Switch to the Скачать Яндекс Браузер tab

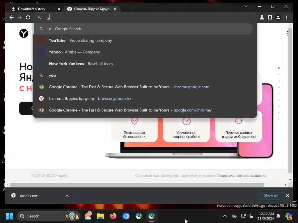click(92, 9)
